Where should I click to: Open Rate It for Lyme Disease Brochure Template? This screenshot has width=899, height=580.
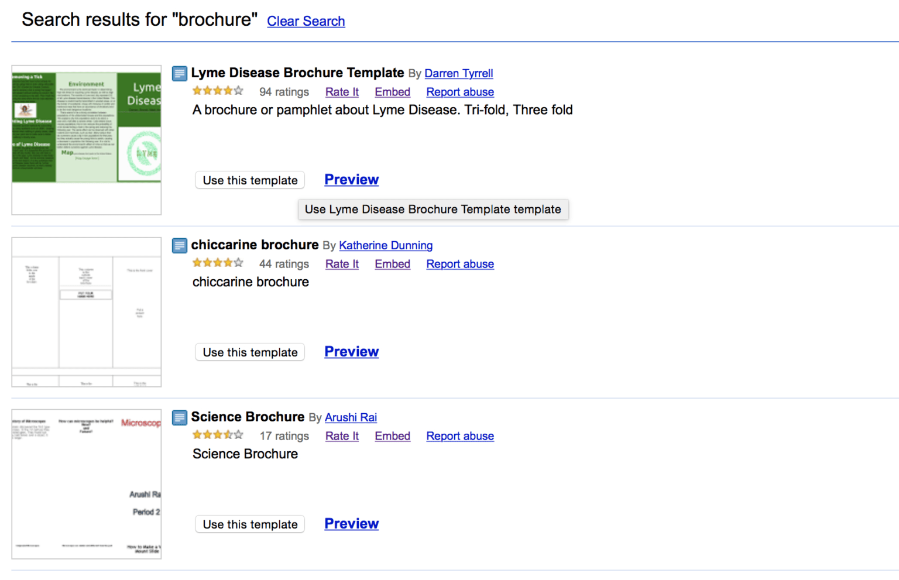click(342, 92)
